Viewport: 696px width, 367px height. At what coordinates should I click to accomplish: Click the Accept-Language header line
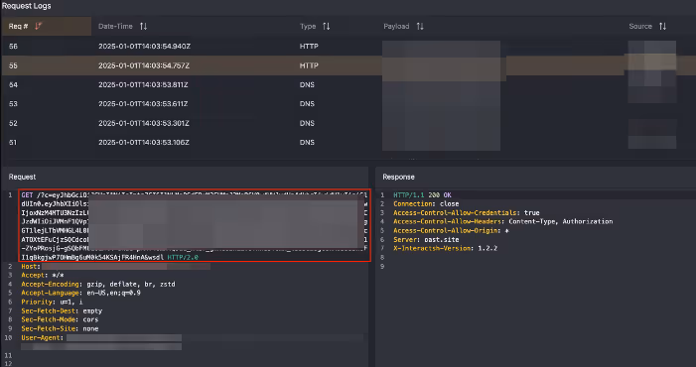point(80,293)
